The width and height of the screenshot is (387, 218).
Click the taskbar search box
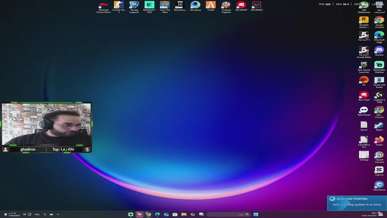229,214
